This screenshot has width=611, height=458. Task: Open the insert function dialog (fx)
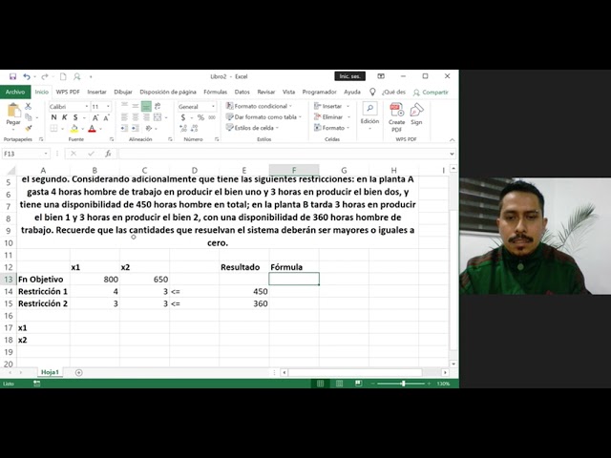(108, 154)
